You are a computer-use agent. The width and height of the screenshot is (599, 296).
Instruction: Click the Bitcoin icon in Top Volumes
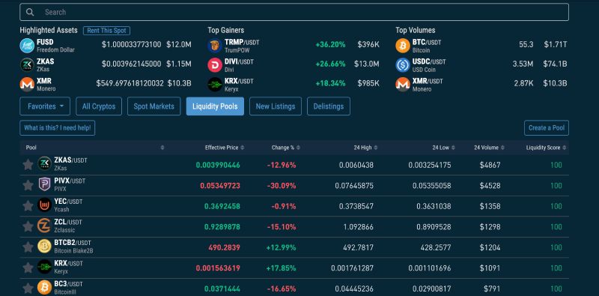coord(403,46)
